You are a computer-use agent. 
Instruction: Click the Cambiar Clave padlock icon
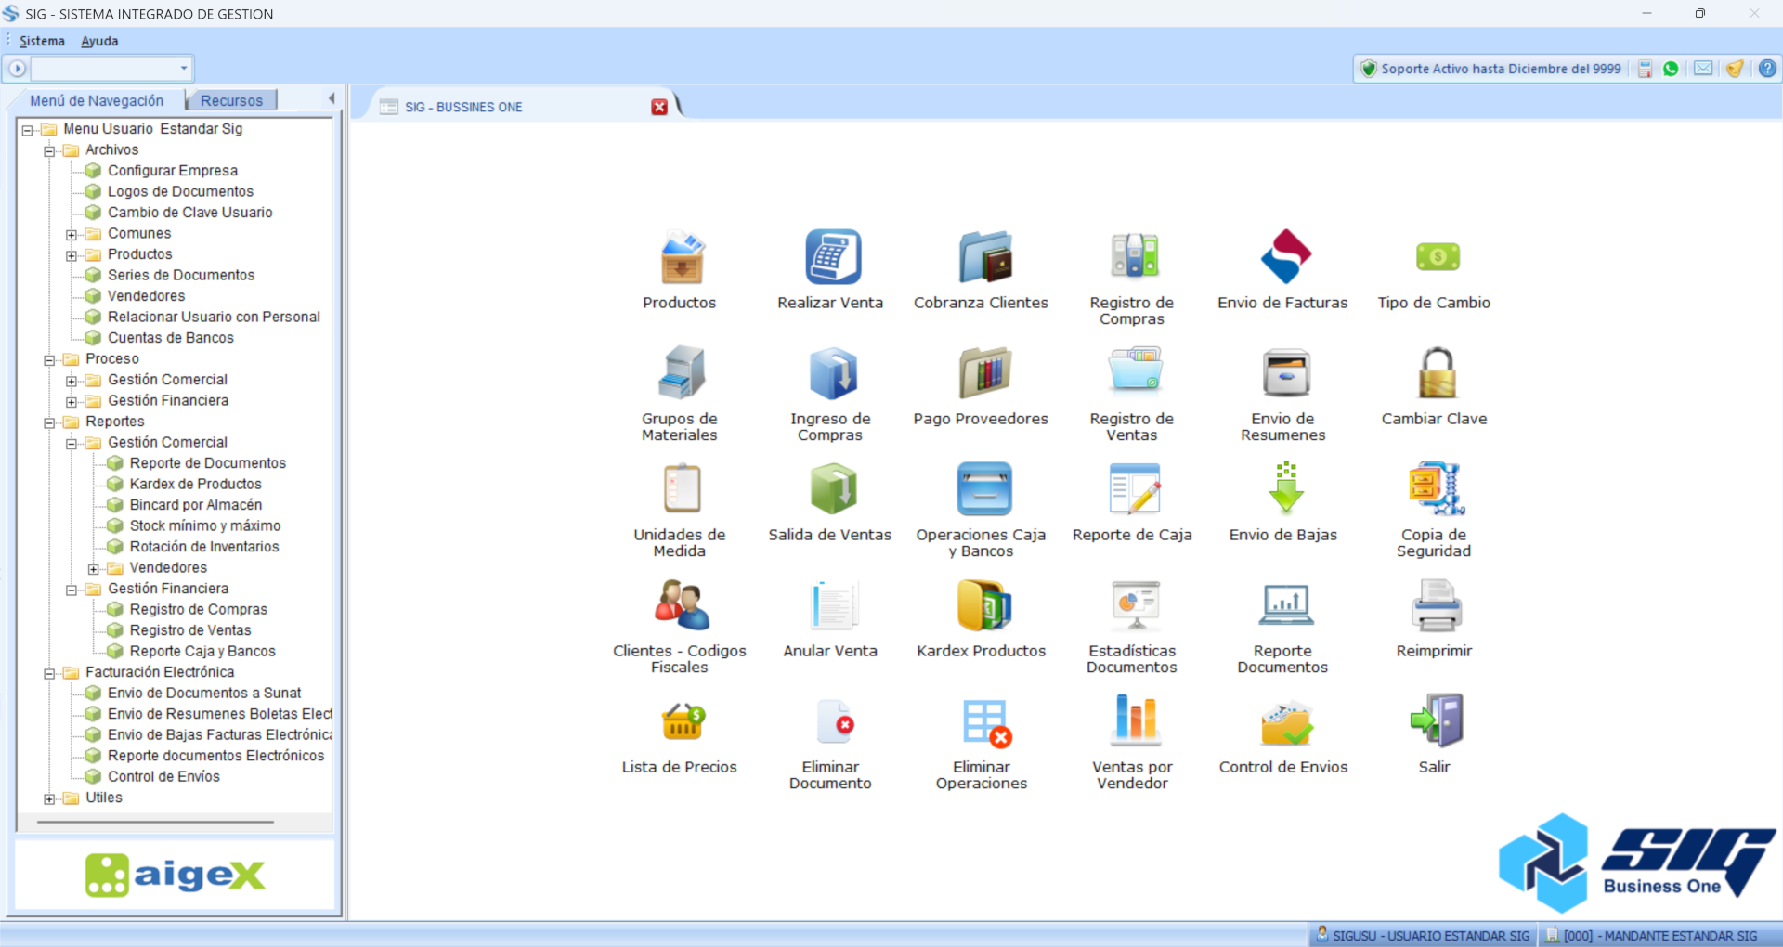1437,373
